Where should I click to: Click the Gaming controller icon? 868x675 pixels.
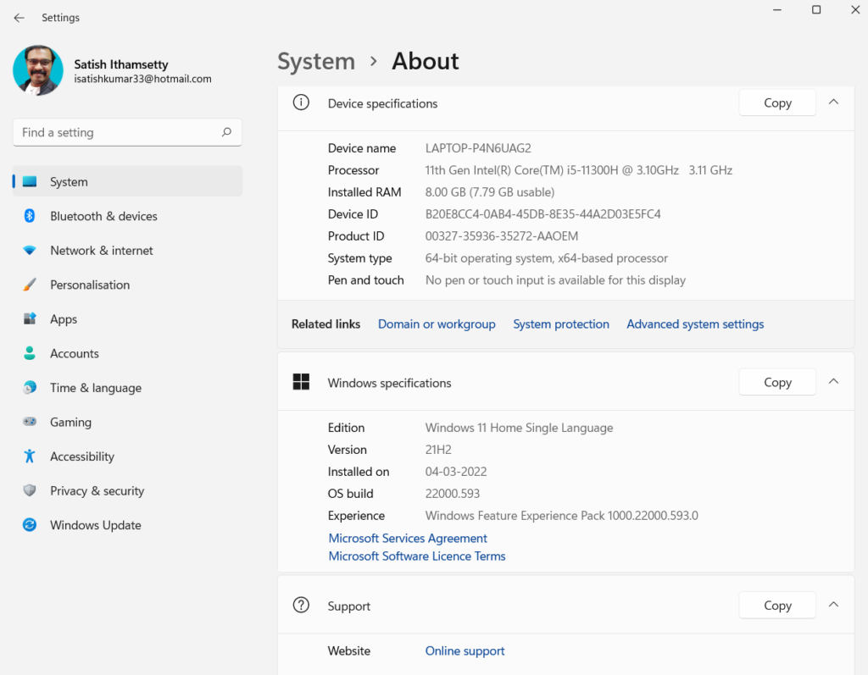[x=30, y=422]
